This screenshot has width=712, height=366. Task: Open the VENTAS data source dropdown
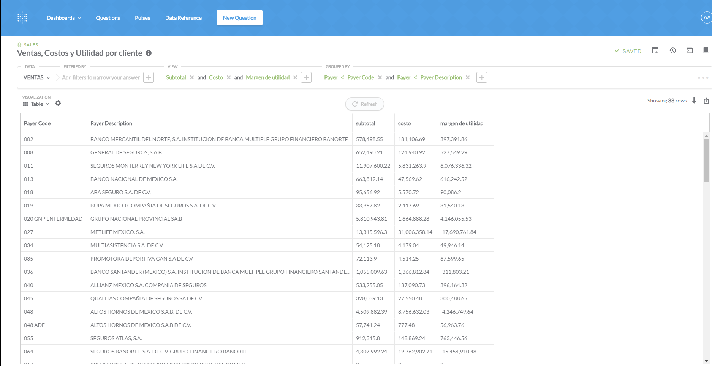point(36,77)
